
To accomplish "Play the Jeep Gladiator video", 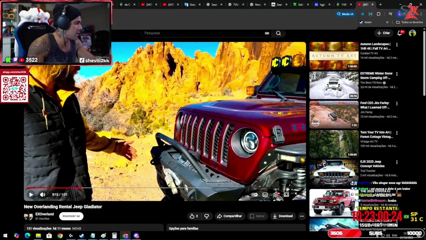I will click(31, 195).
